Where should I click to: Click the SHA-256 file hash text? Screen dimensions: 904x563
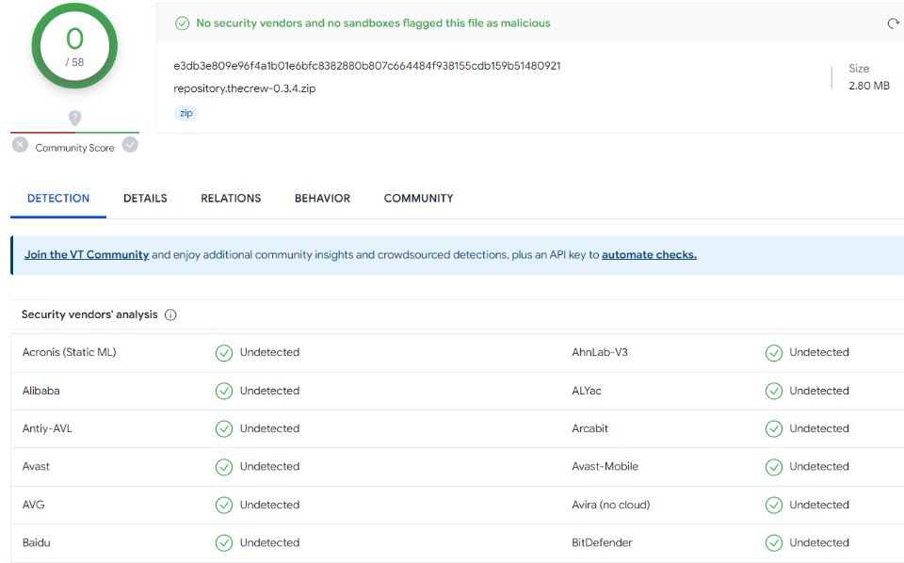click(366, 66)
